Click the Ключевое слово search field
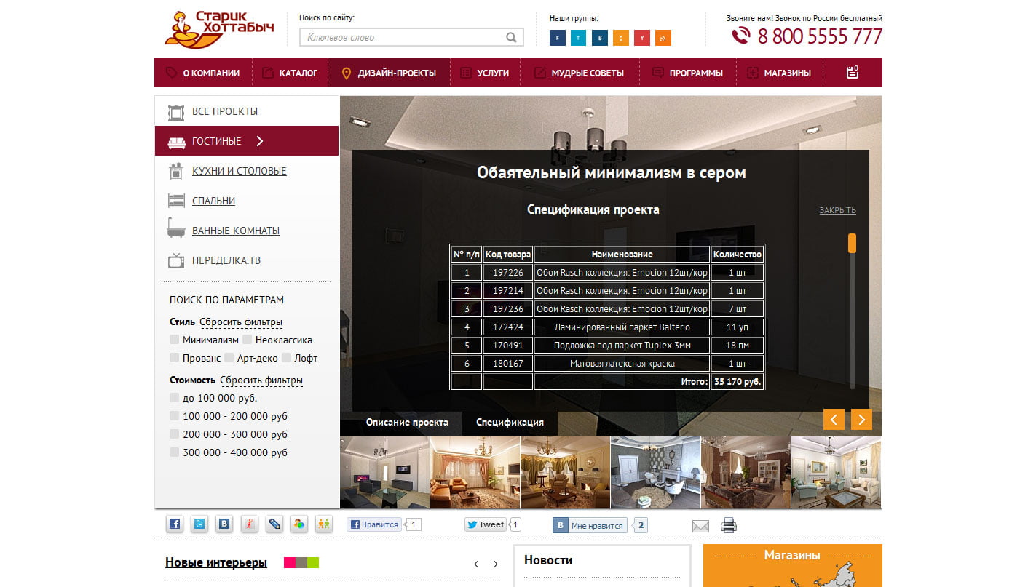This screenshot has height=587, width=1036. [403, 38]
